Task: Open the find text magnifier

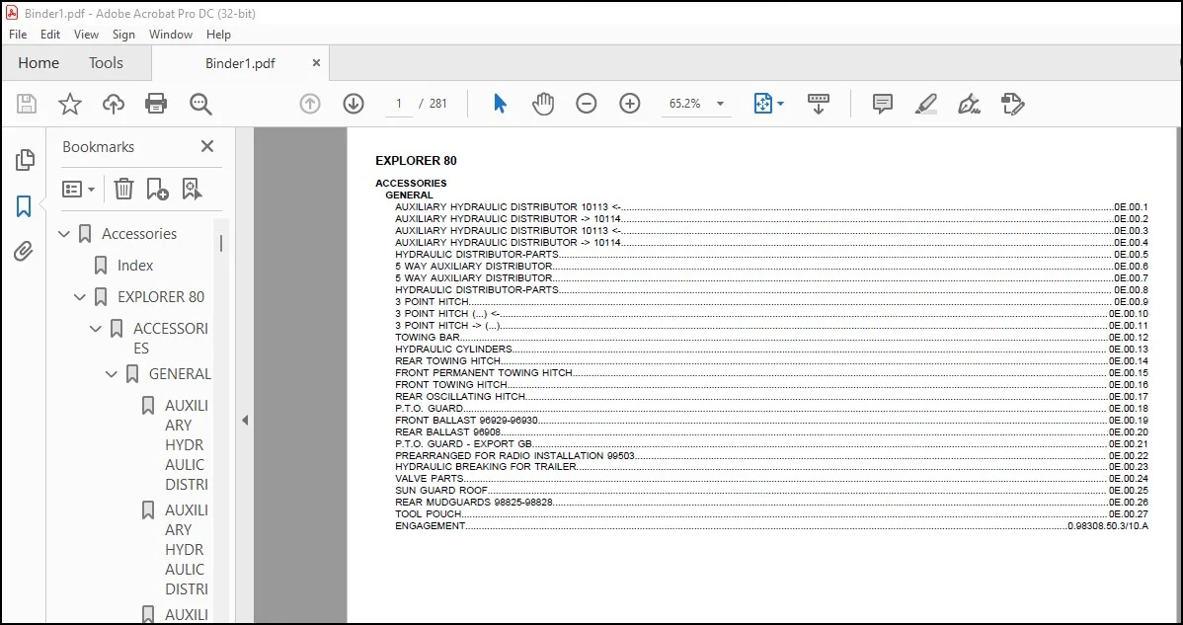Action: tap(200, 104)
